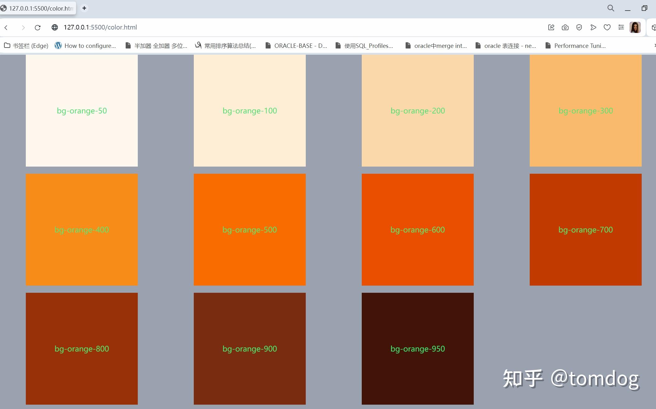Open the 书签栏 (Edge) bookmarks folder
656x409 pixels.
[26, 46]
